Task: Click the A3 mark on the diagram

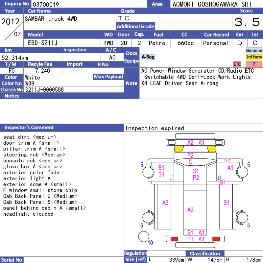Action: [165, 203]
